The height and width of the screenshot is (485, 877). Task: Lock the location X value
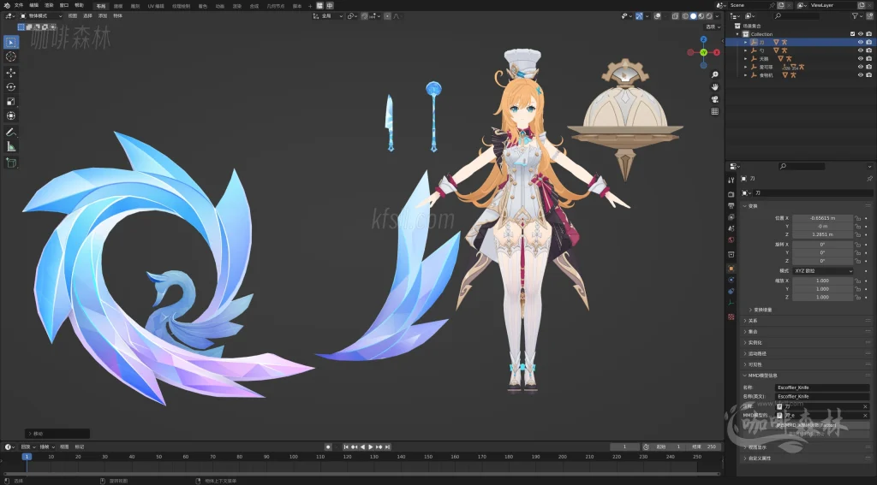[857, 218]
